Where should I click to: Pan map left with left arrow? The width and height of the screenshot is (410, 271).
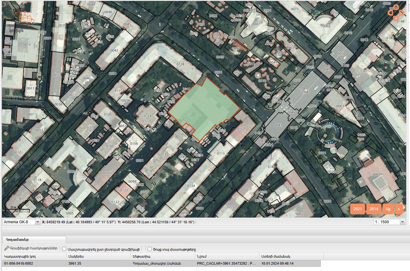point(390,12)
